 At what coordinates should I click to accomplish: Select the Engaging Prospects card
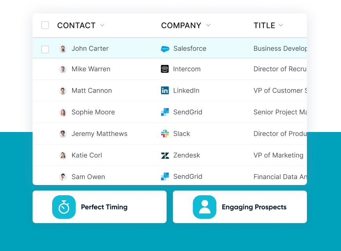click(240, 207)
